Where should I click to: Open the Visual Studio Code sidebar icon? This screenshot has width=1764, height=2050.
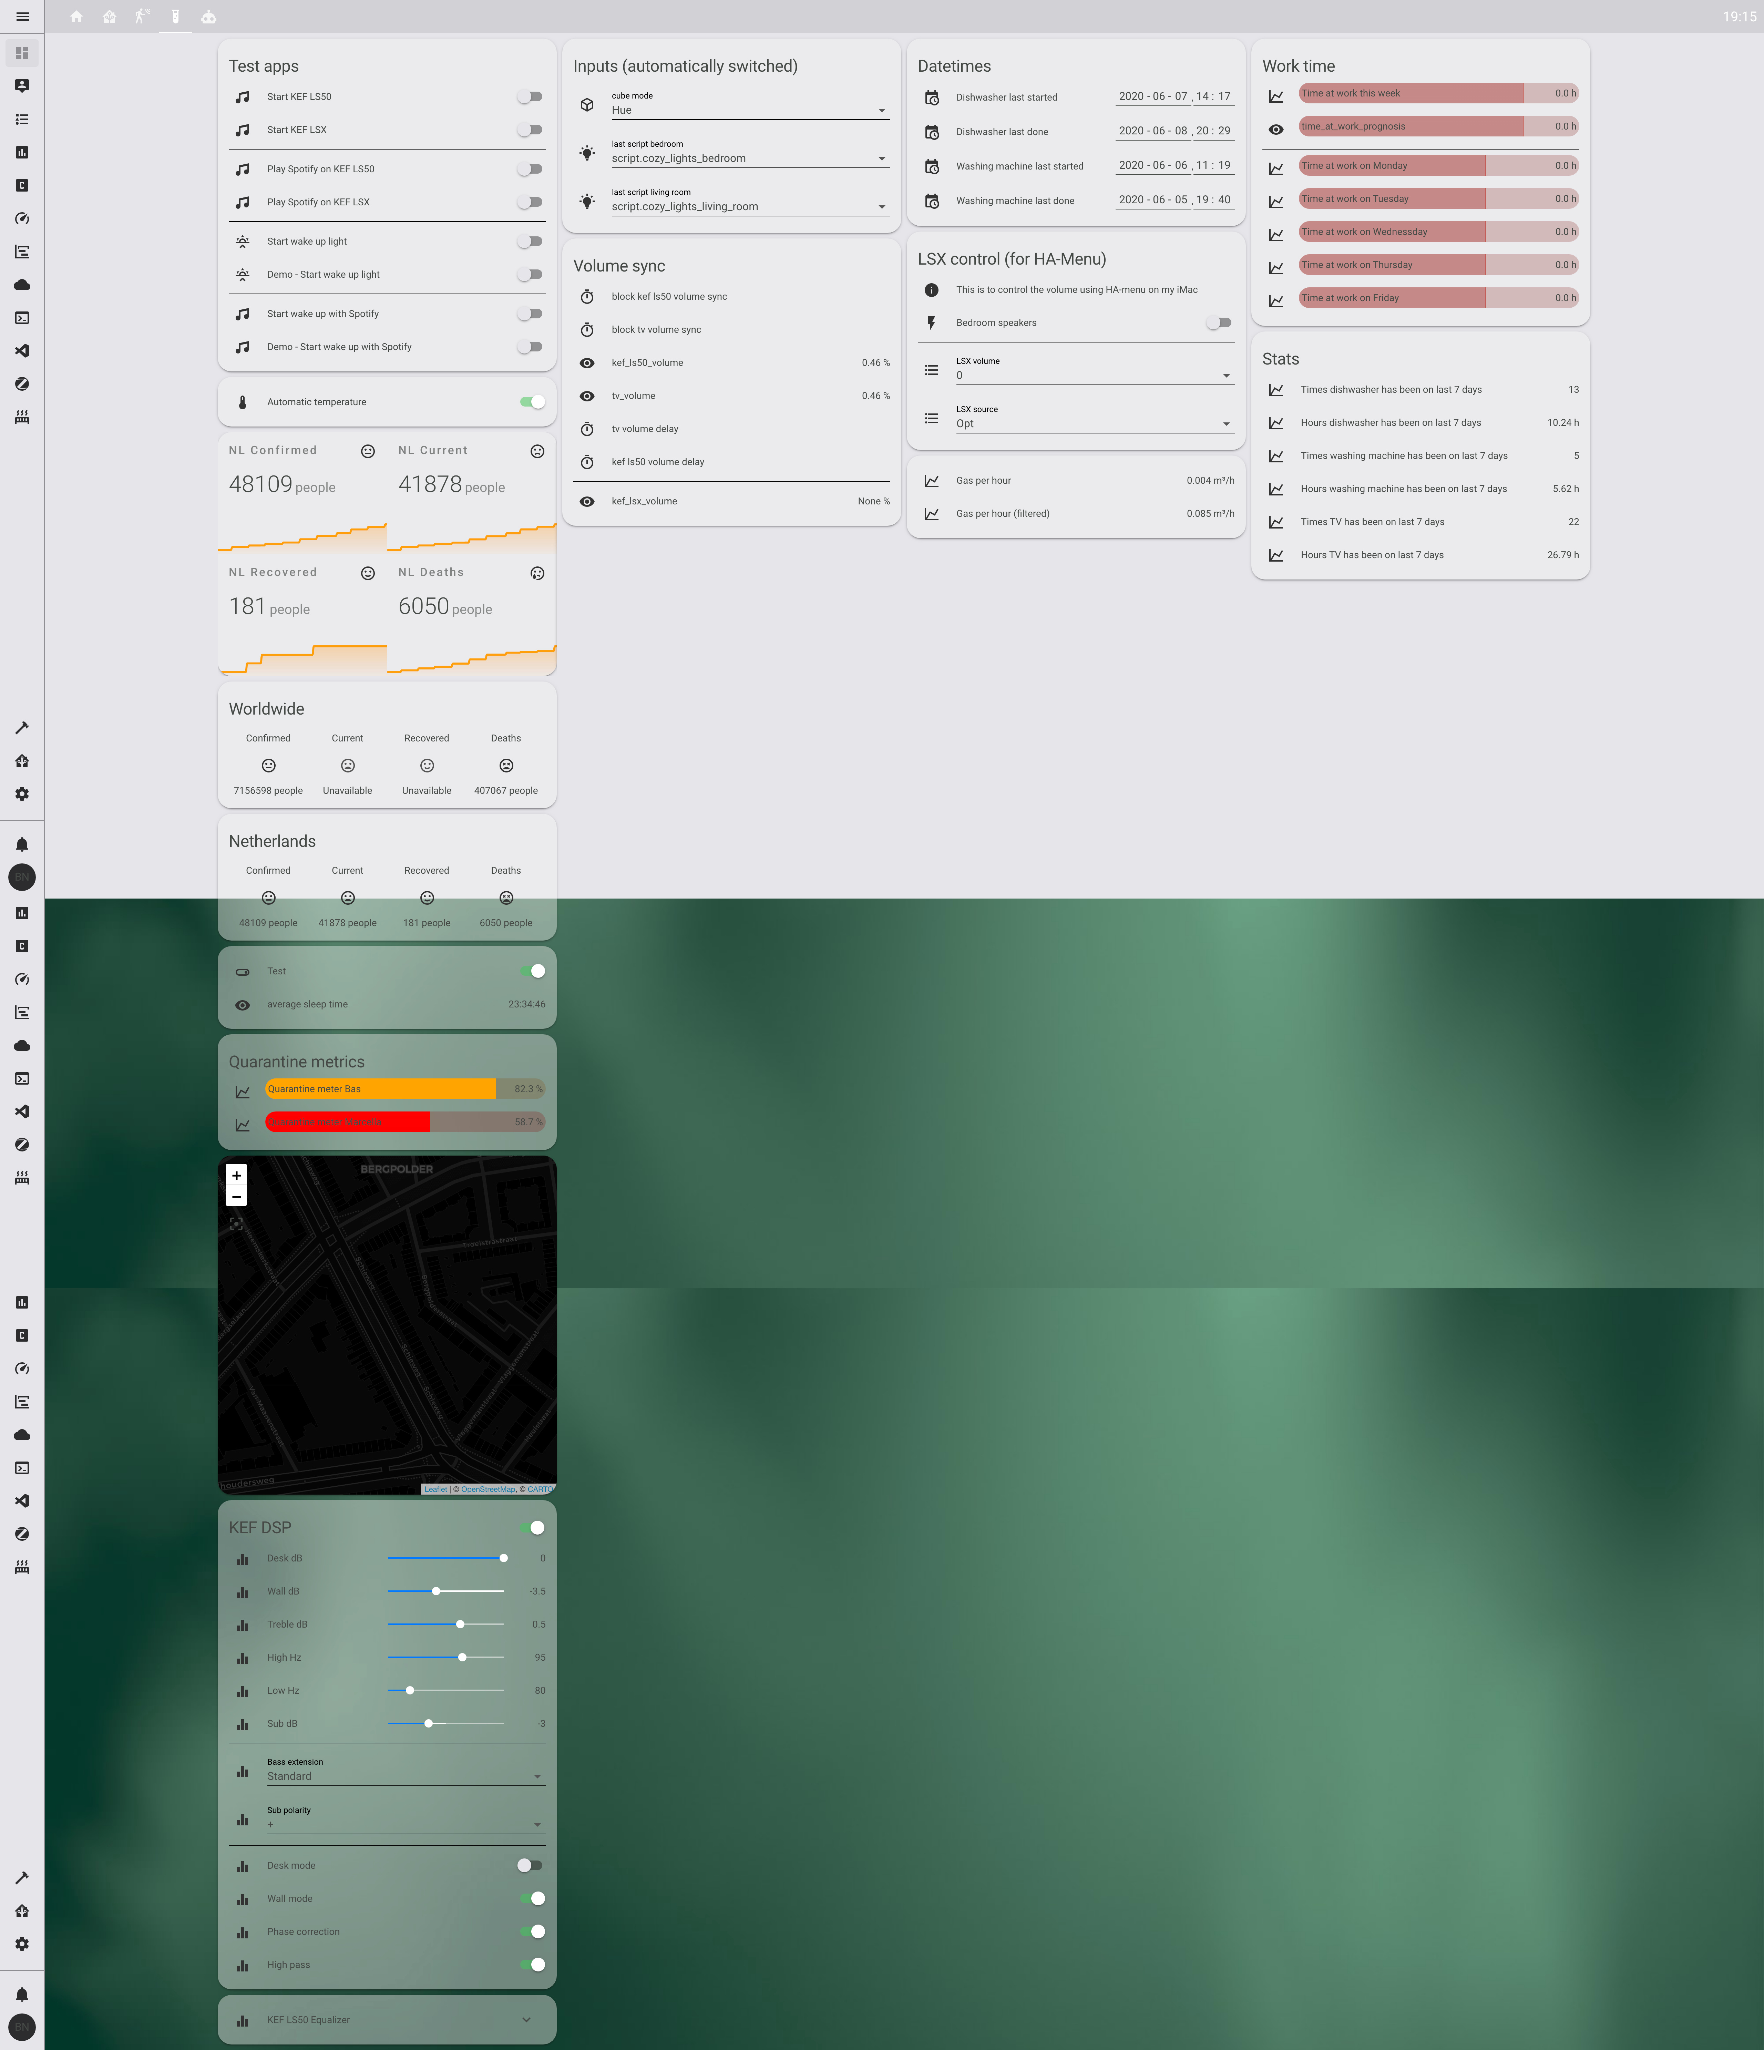(x=22, y=350)
